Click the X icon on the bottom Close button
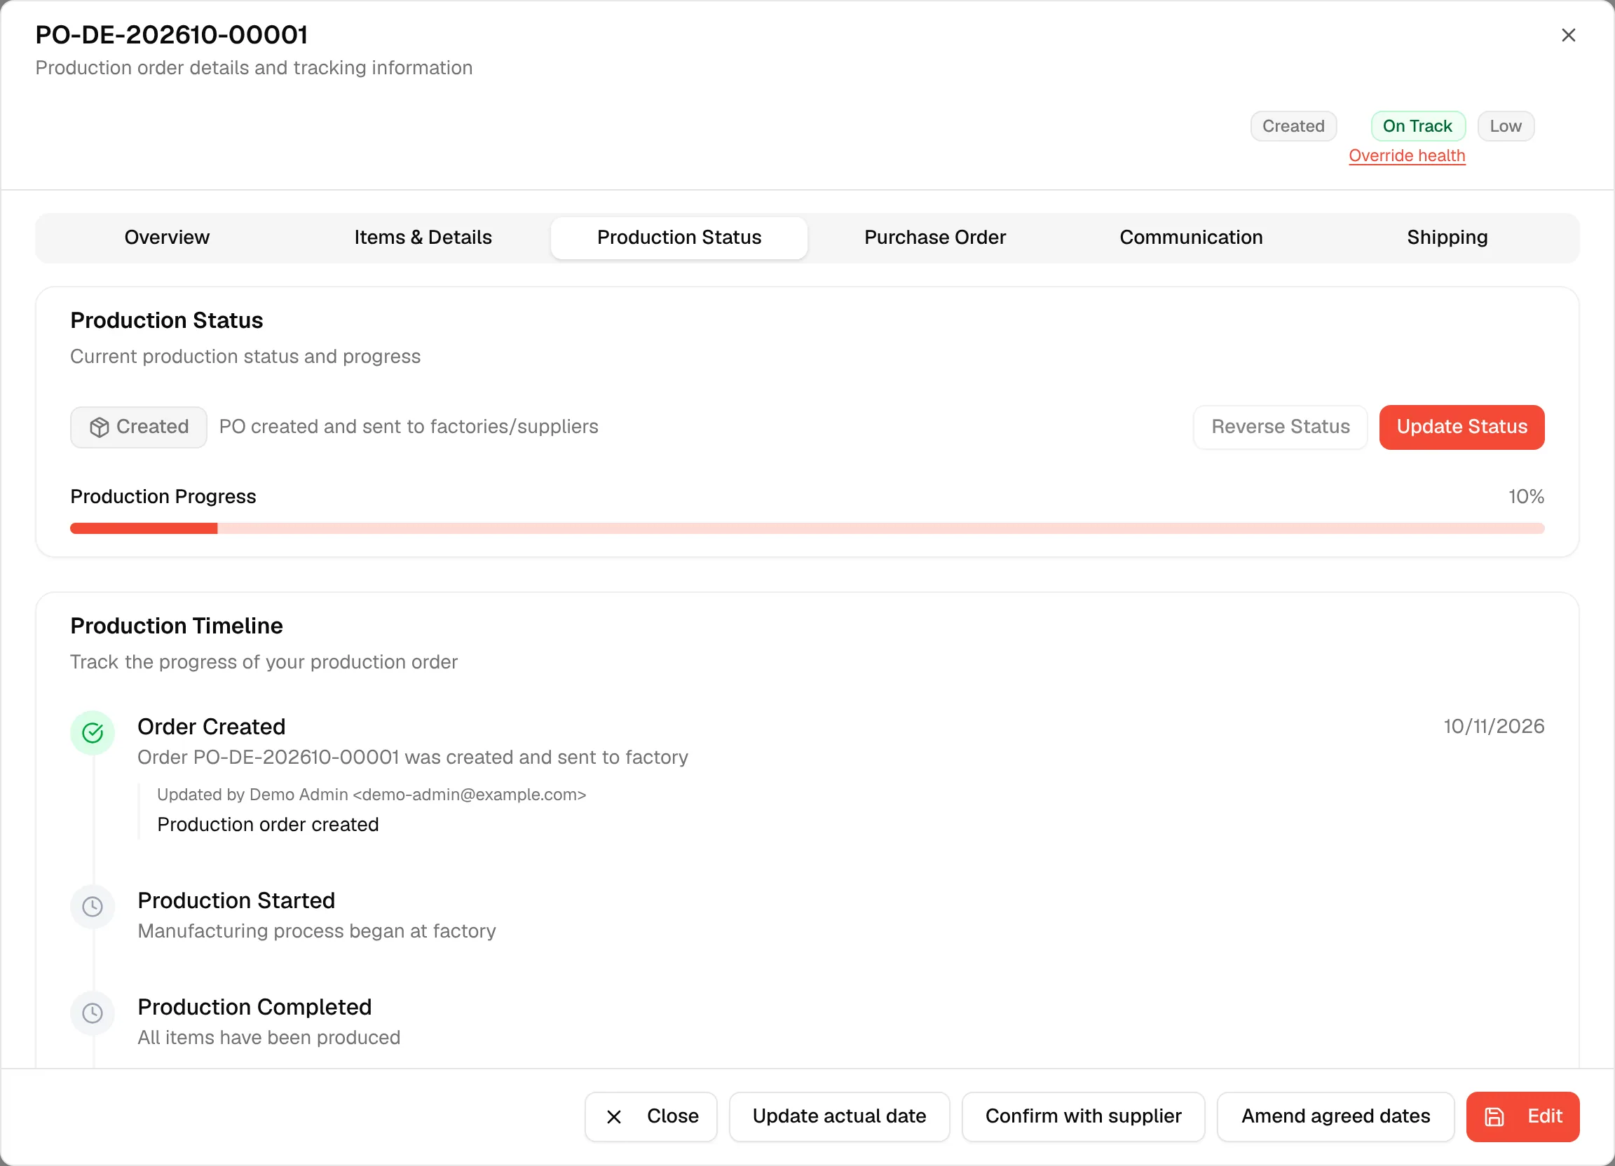Screen dimensions: 1615x1166 614,1117
